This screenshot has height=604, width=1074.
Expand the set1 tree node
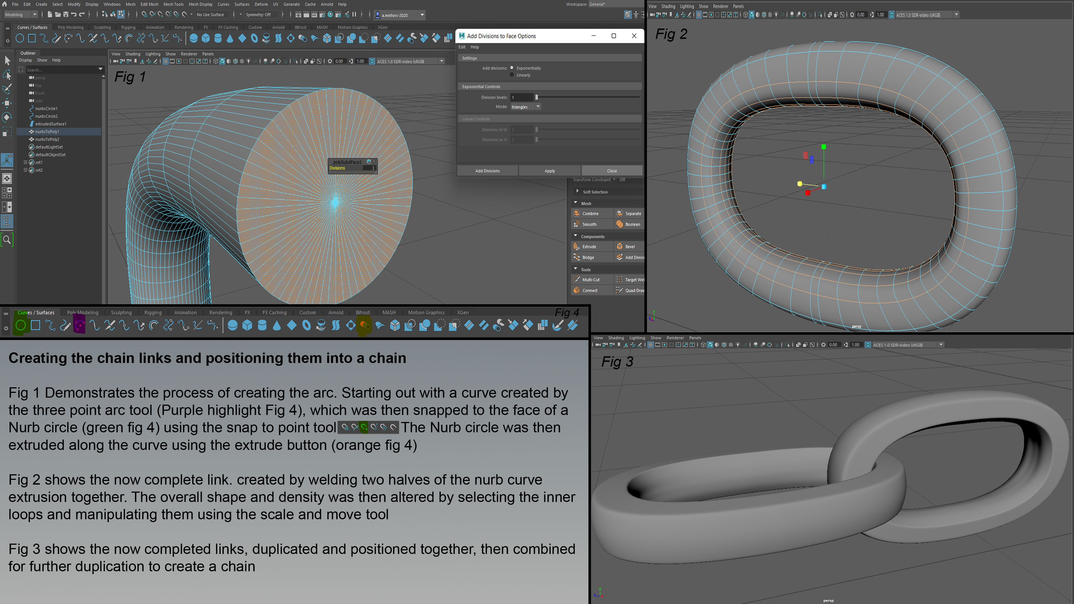[x=25, y=162]
